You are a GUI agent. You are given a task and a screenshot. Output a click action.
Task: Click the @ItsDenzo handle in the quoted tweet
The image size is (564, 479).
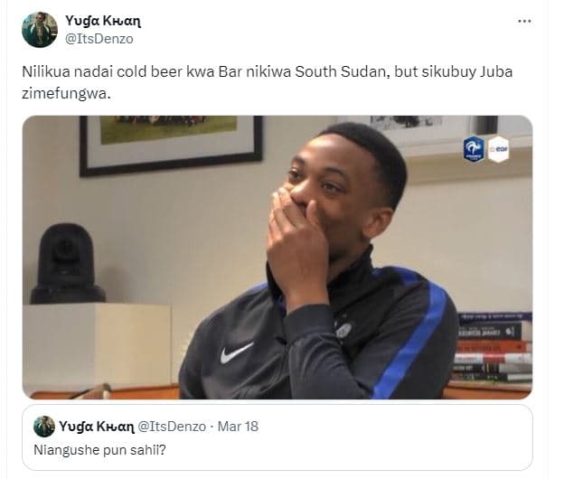(x=172, y=426)
